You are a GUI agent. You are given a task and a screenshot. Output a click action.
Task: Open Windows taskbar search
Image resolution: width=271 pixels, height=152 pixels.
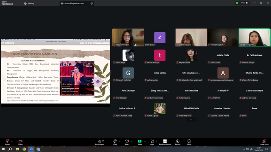(x=10, y=149)
